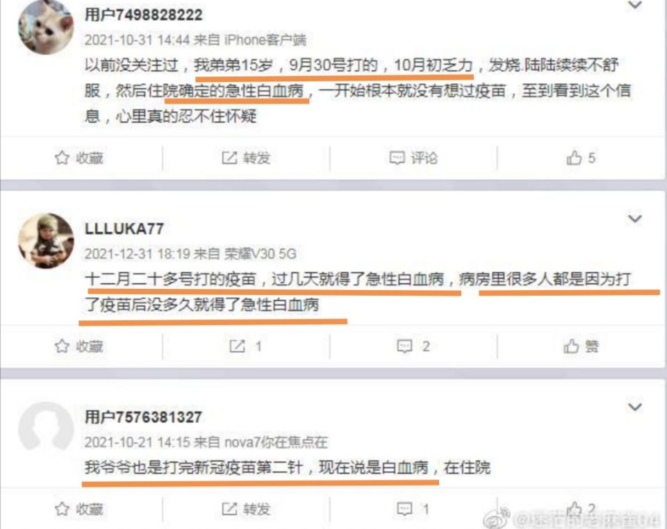Favorite the post by 用户7576381327
Image resolution: width=667 pixels, height=529 pixels.
[79, 509]
